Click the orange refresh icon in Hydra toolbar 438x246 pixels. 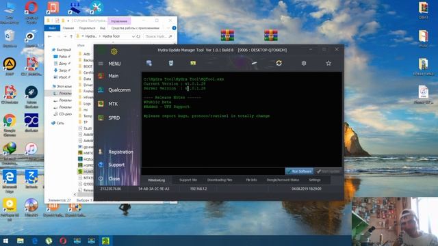(x=279, y=63)
